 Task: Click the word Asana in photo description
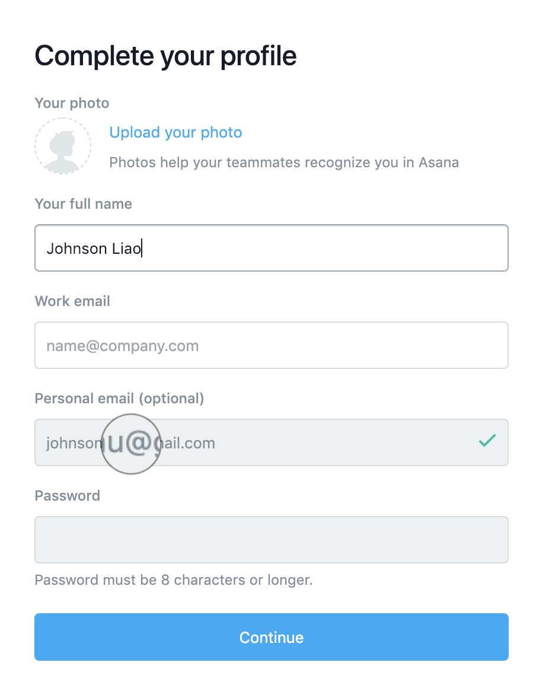(x=439, y=163)
